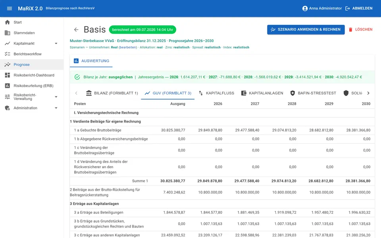The image size is (381, 238).
Task: Click the Start home icon
Action: pos(8,22)
